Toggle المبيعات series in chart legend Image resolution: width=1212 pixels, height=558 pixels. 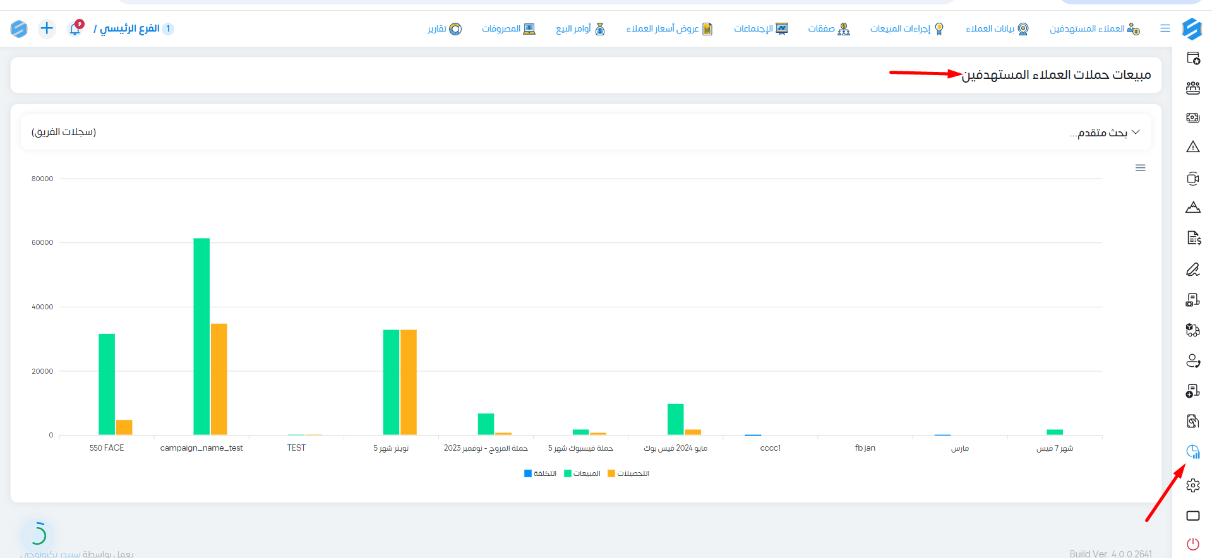tap(582, 473)
